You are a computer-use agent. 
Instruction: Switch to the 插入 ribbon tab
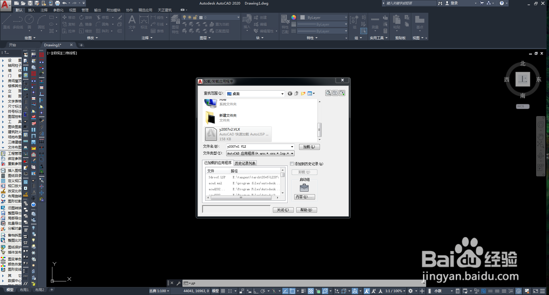31,10
